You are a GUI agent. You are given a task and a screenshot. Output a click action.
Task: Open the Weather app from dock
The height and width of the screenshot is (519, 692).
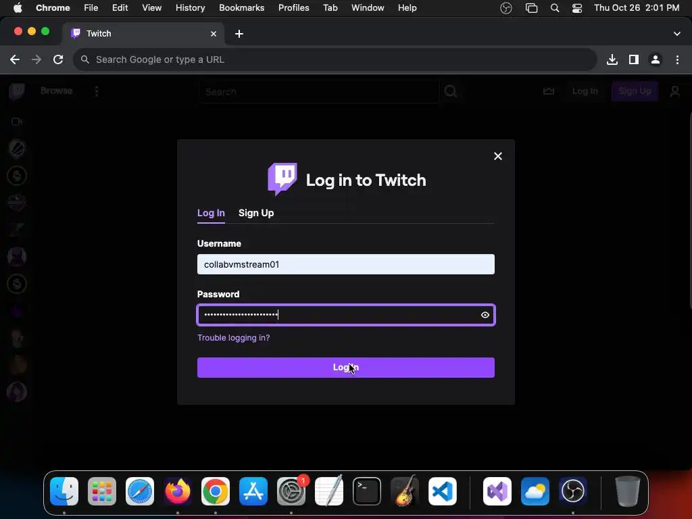pos(535,491)
